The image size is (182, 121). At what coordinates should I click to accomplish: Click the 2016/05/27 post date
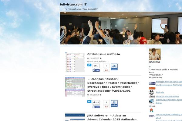point(94,58)
